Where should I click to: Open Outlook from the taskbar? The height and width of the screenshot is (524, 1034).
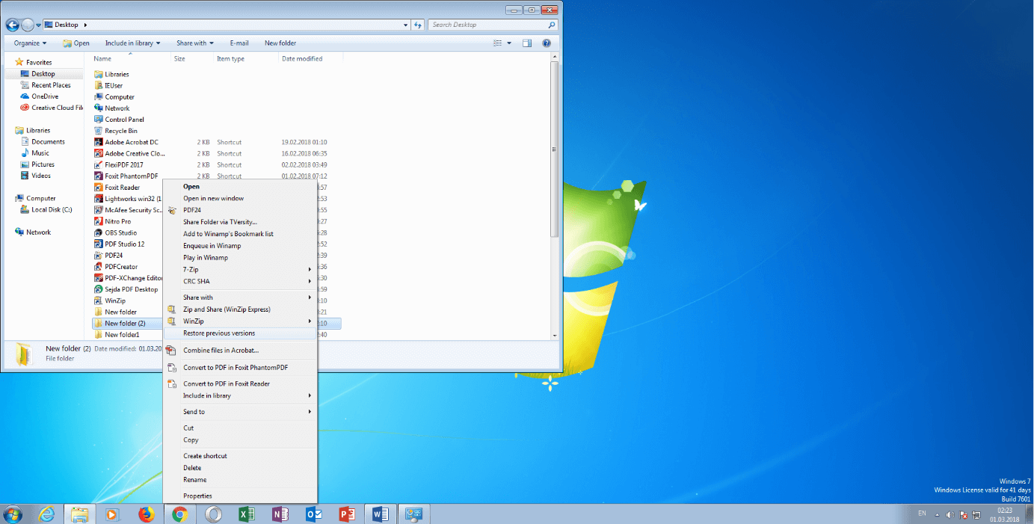tap(313, 514)
